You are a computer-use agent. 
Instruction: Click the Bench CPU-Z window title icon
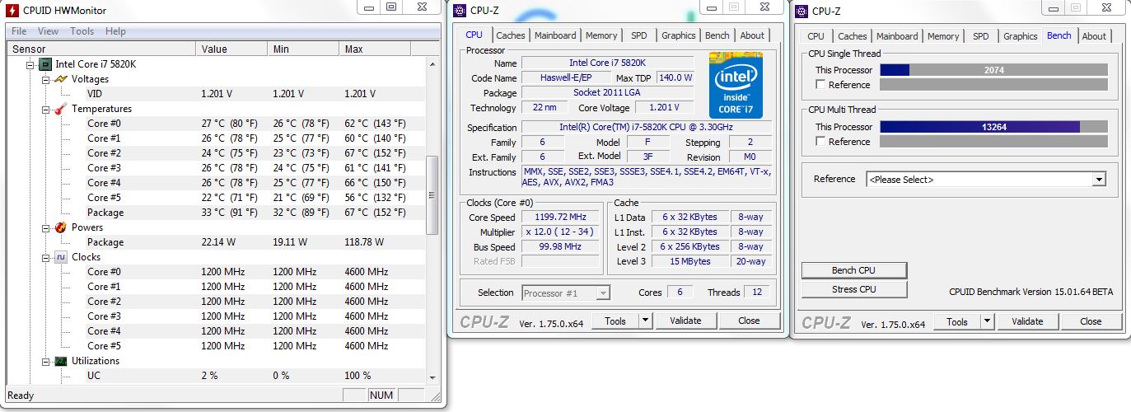coord(802,11)
